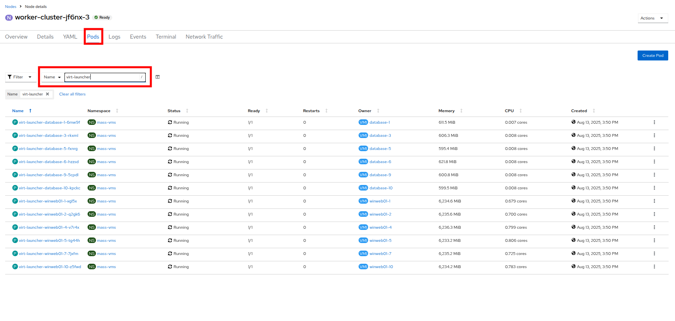Sort table by Owner column
Image resolution: width=675 pixels, height=321 pixels.
coord(369,111)
